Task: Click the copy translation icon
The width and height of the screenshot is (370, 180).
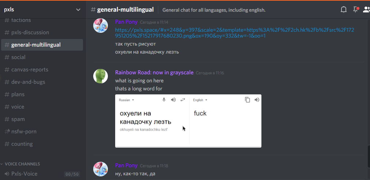Action: pyautogui.click(x=247, y=100)
